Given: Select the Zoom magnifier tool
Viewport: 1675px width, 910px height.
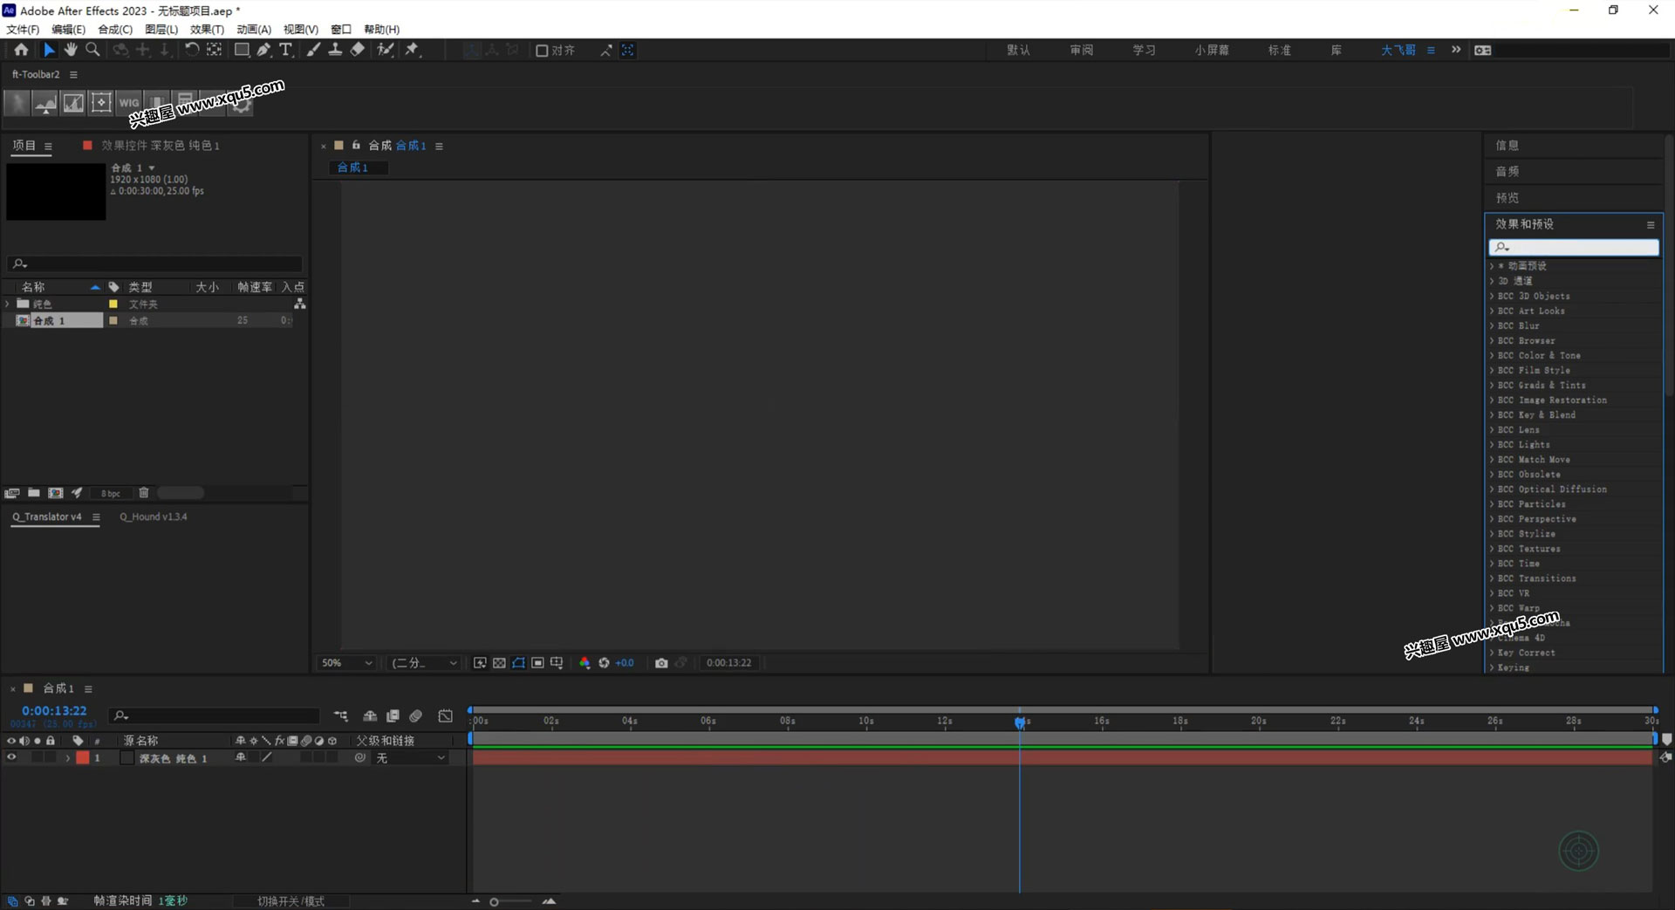Looking at the screenshot, I should [x=92, y=50].
